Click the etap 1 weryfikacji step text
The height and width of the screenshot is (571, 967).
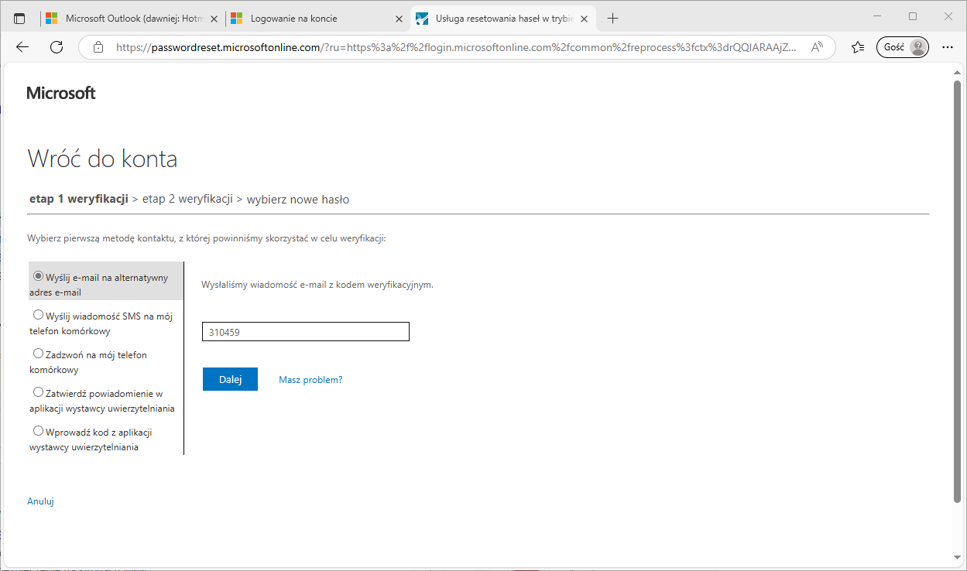(x=78, y=199)
